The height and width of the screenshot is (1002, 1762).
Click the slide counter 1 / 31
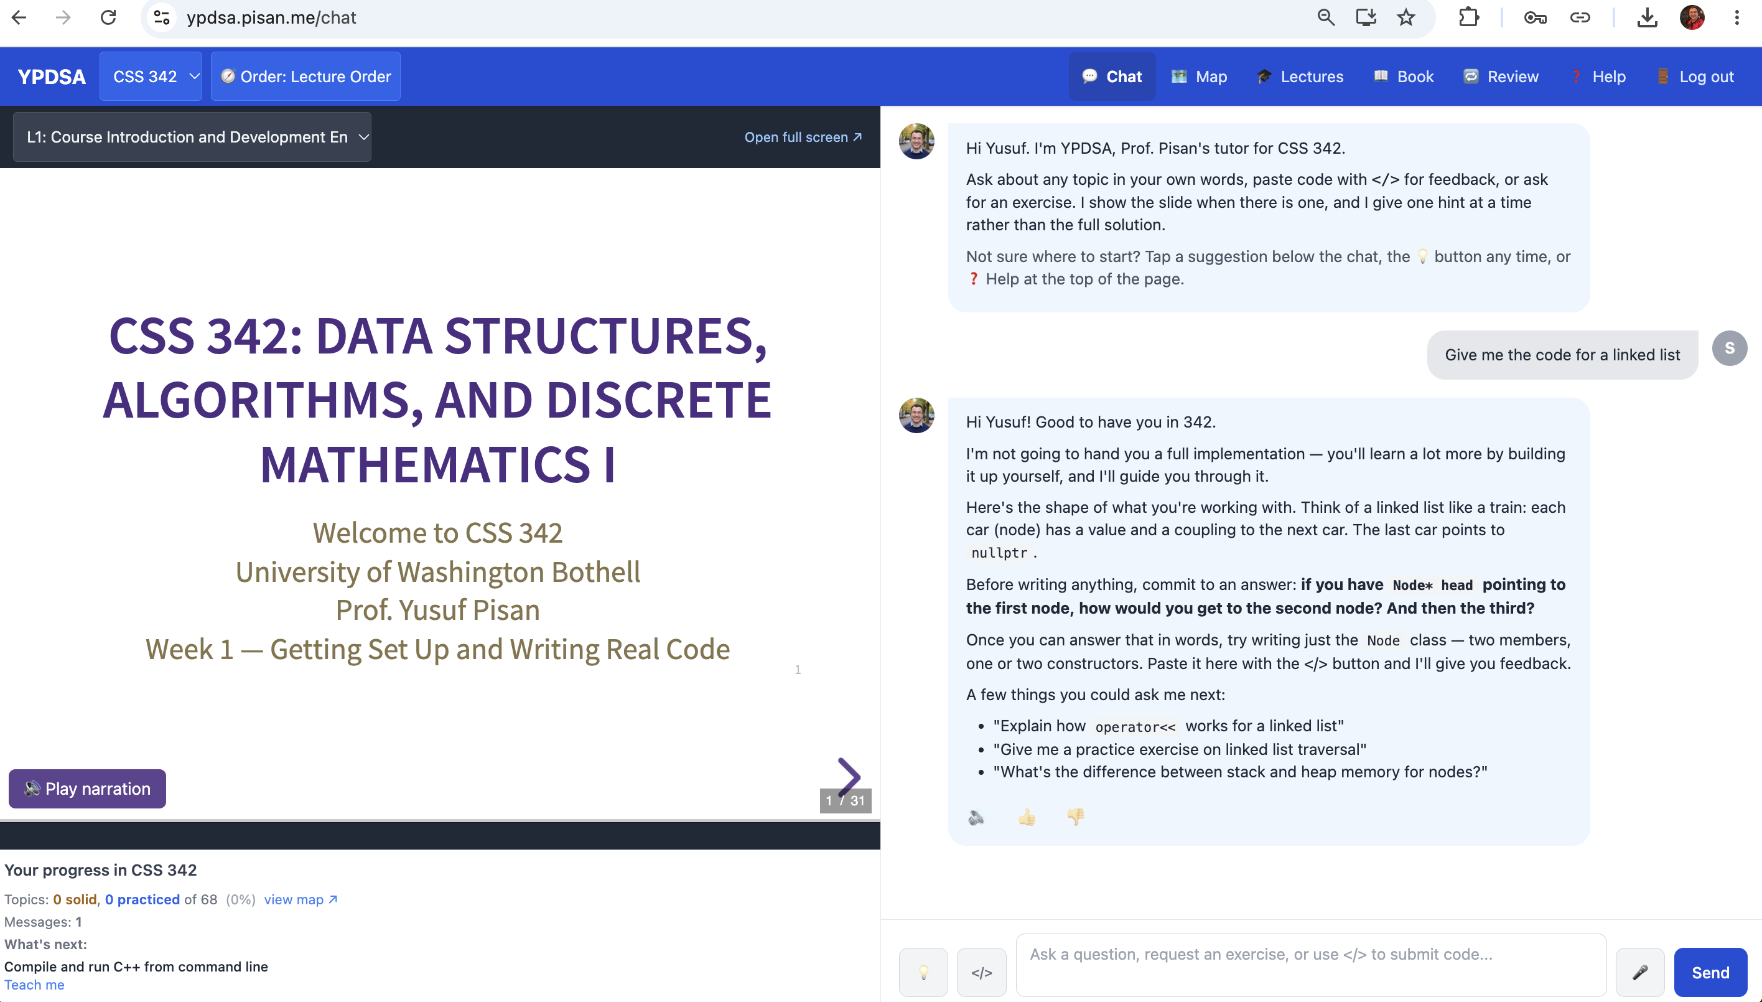tap(846, 800)
